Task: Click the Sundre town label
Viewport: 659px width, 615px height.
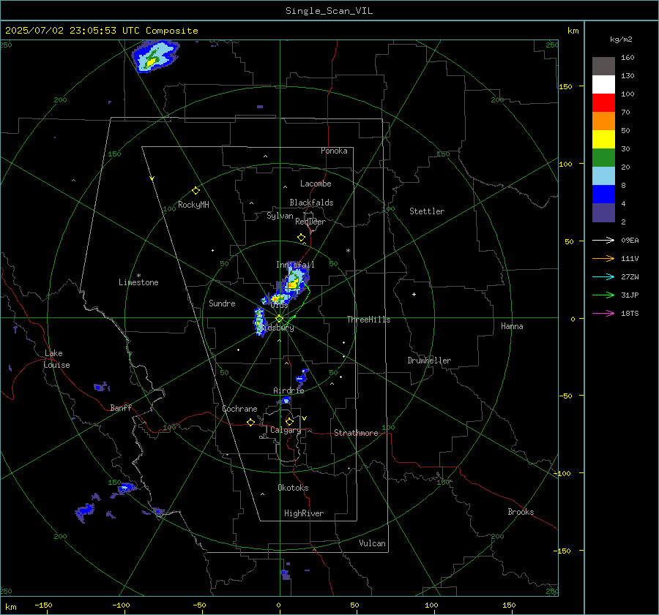Action: pyautogui.click(x=222, y=303)
